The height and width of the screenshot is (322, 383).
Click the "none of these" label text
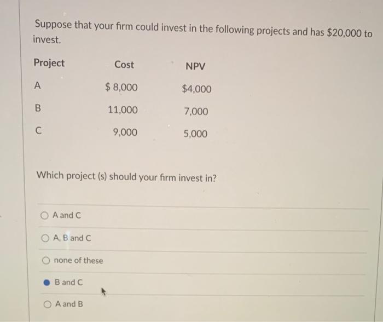tap(78, 260)
